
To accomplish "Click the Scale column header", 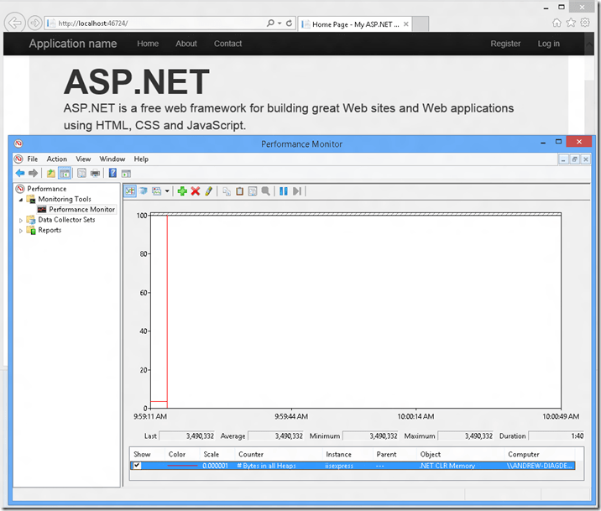I will click(212, 454).
